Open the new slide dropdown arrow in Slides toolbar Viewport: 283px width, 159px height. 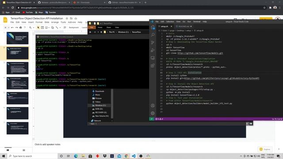point(8,27)
